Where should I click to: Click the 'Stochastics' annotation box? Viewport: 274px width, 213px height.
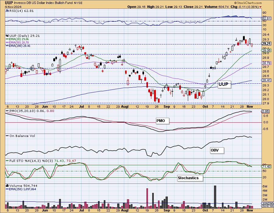tap(190, 178)
